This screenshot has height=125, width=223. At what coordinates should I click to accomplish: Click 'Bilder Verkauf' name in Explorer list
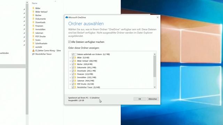click(41, 12)
